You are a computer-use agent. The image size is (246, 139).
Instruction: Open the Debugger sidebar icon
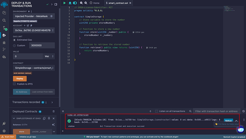click(x=4, y=43)
